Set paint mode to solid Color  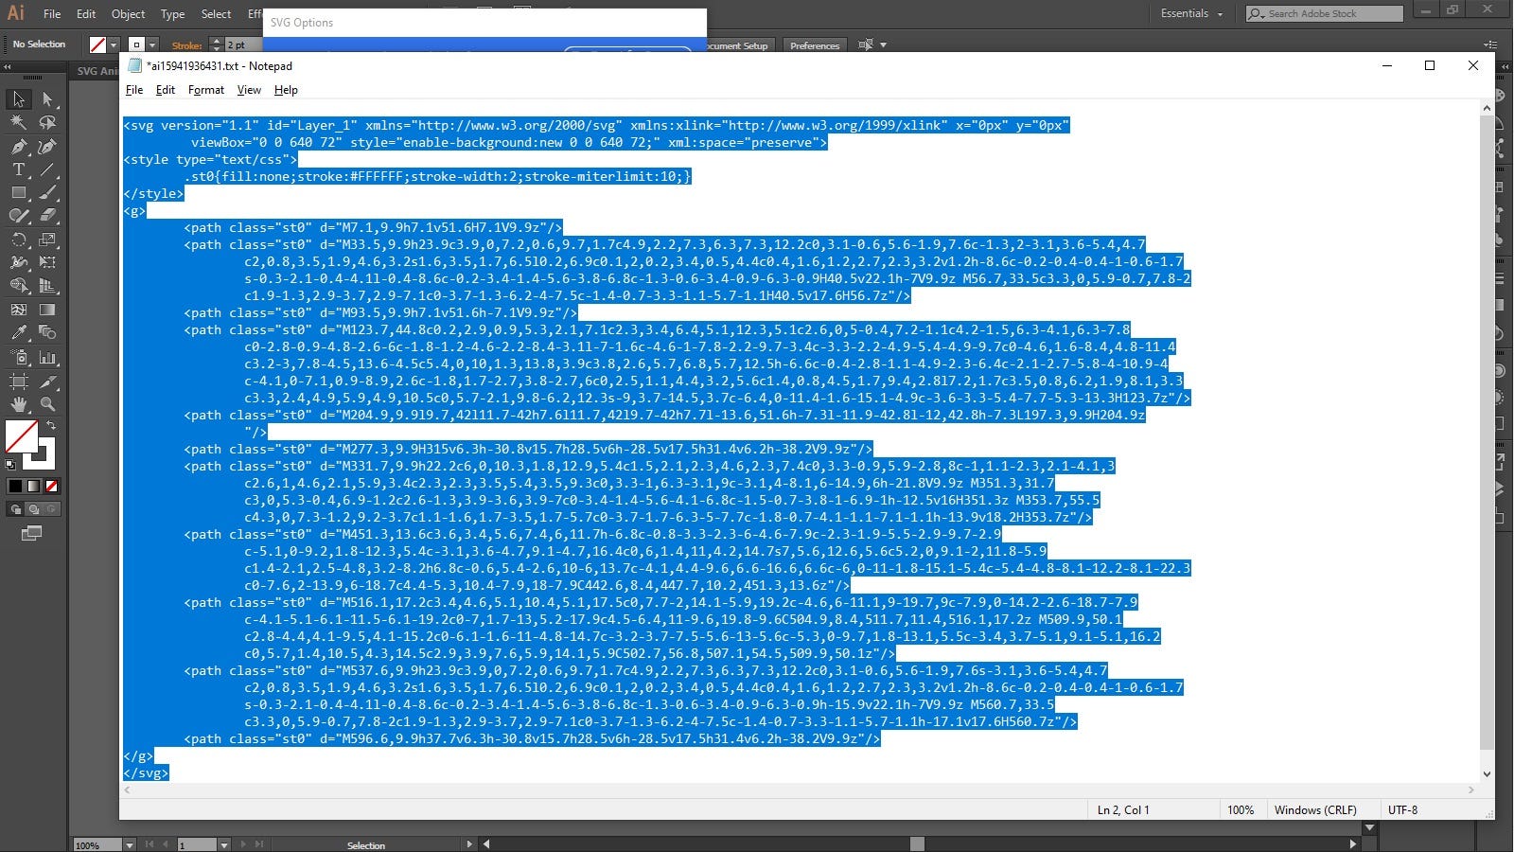point(15,487)
